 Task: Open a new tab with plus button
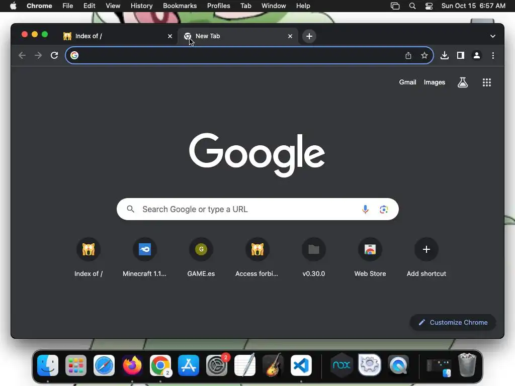point(309,36)
